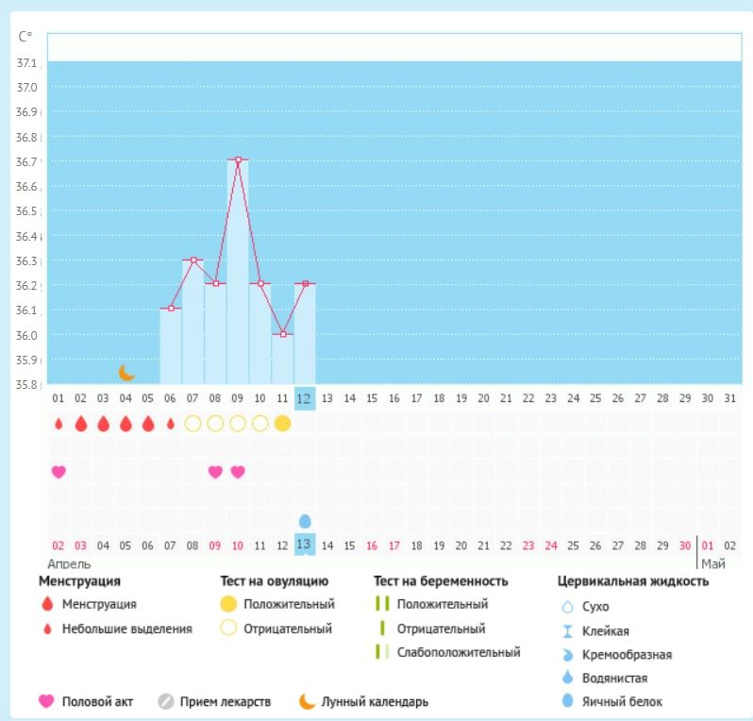Click the 'Яичный белок' legend drop icon
The image size is (753, 721).
pos(568,701)
